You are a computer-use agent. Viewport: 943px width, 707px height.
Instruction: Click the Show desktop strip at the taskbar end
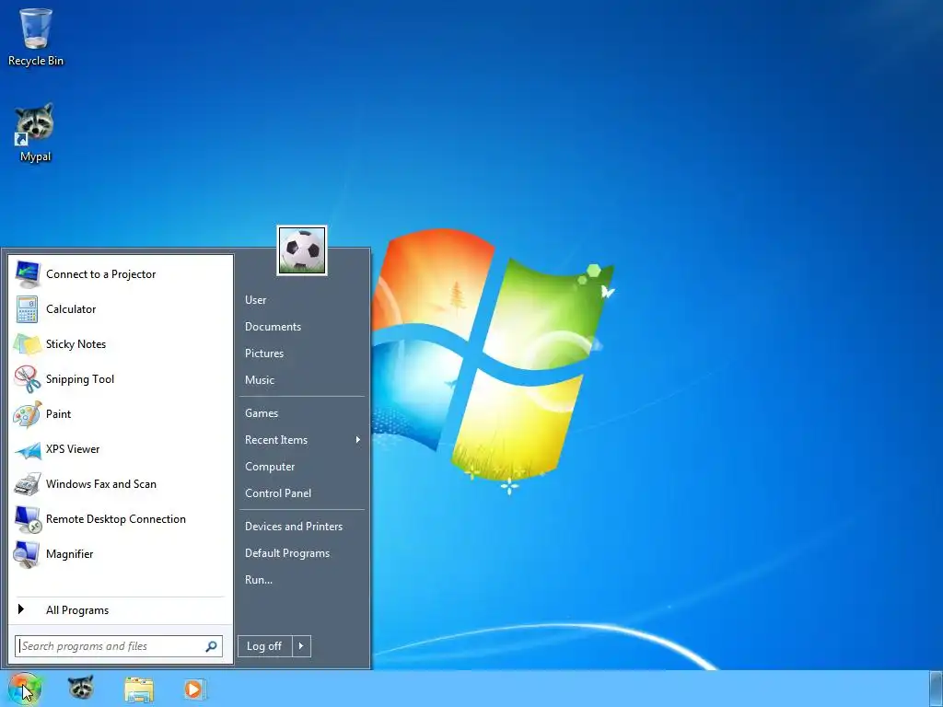click(x=936, y=689)
